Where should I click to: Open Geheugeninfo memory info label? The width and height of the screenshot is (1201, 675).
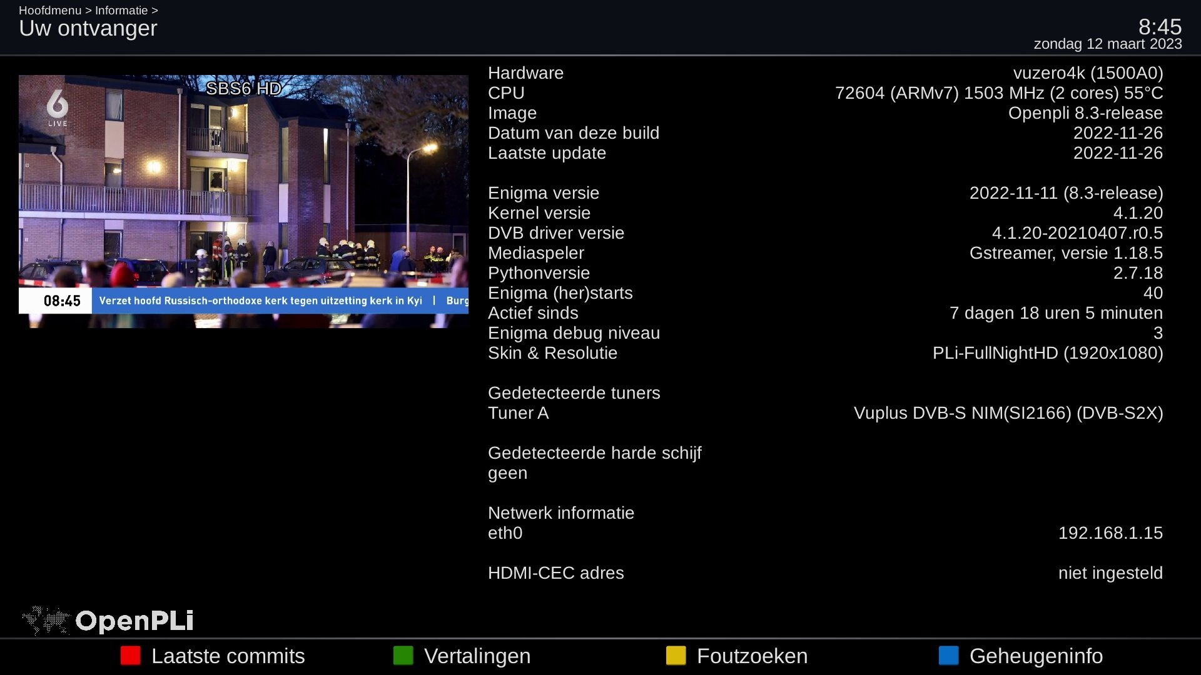click(x=1036, y=656)
